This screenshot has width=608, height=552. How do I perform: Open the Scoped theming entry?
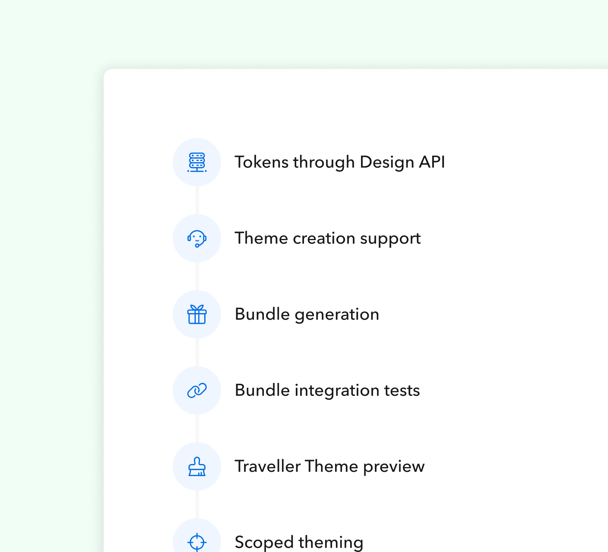pos(299,542)
